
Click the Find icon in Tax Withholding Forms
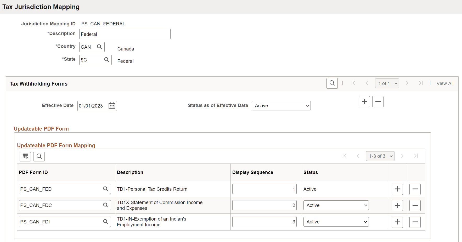332,83
